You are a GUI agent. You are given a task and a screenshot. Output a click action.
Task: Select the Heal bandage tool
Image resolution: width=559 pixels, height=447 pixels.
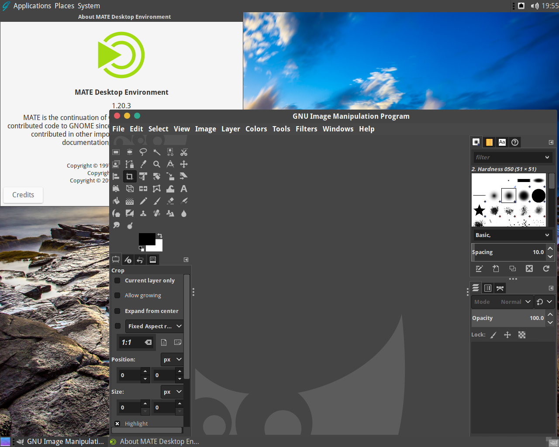click(x=157, y=213)
